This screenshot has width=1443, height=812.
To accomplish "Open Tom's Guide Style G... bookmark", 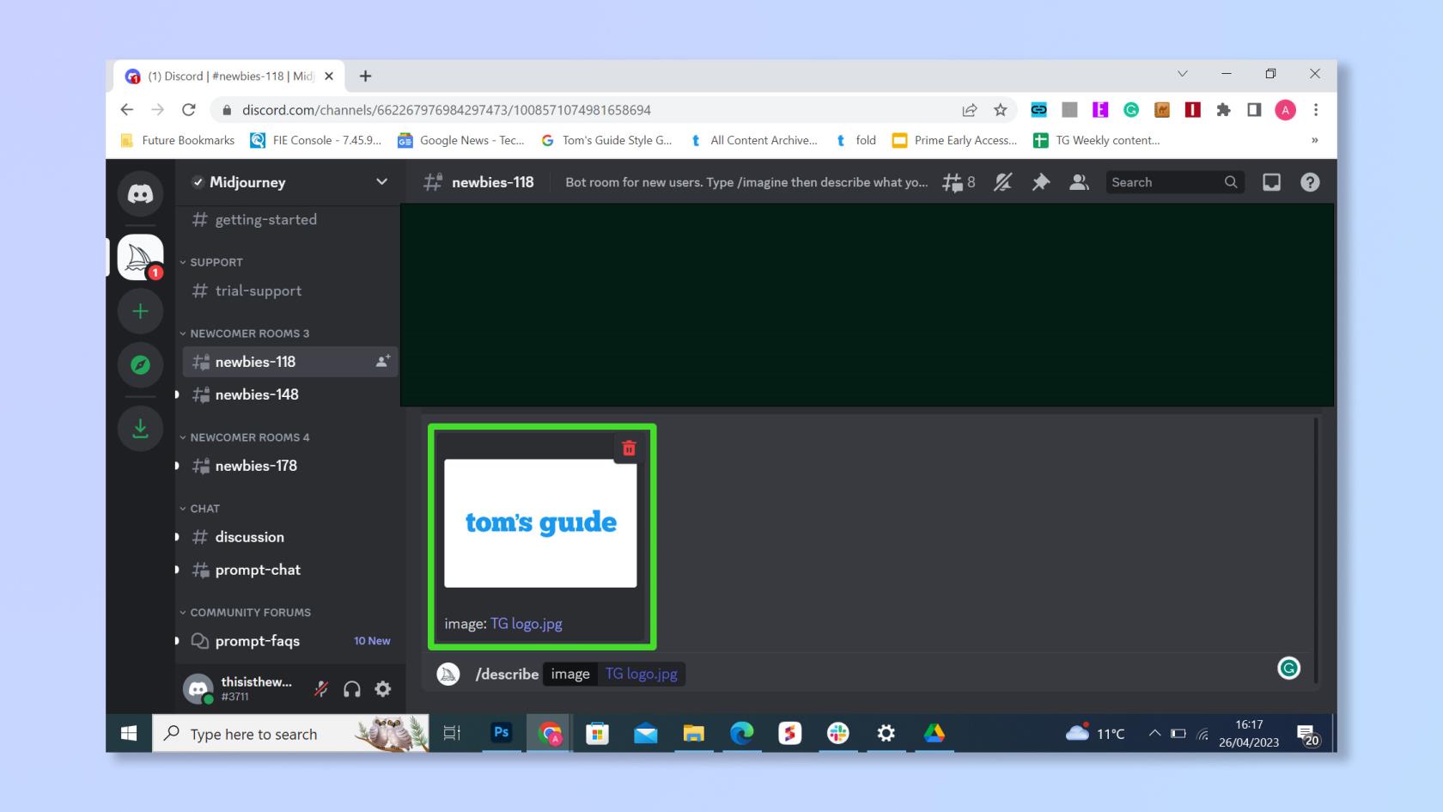I will coord(606,140).
